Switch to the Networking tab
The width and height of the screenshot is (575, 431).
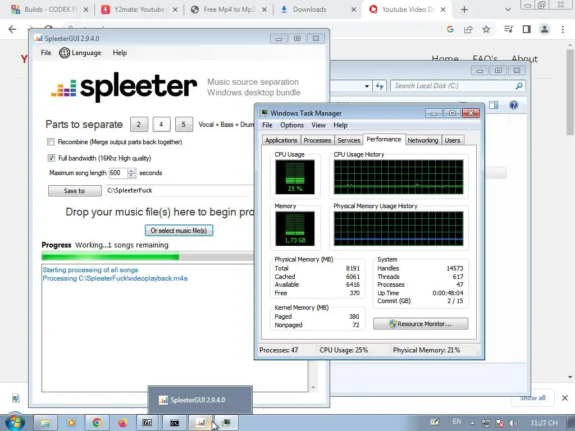pyautogui.click(x=423, y=140)
